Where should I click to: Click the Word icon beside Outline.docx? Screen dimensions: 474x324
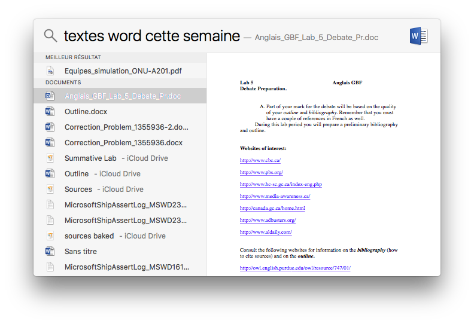pyautogui.click(x=50, y=111)
